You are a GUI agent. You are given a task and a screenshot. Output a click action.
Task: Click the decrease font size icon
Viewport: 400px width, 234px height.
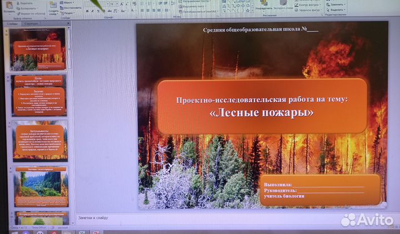[126, 4]
